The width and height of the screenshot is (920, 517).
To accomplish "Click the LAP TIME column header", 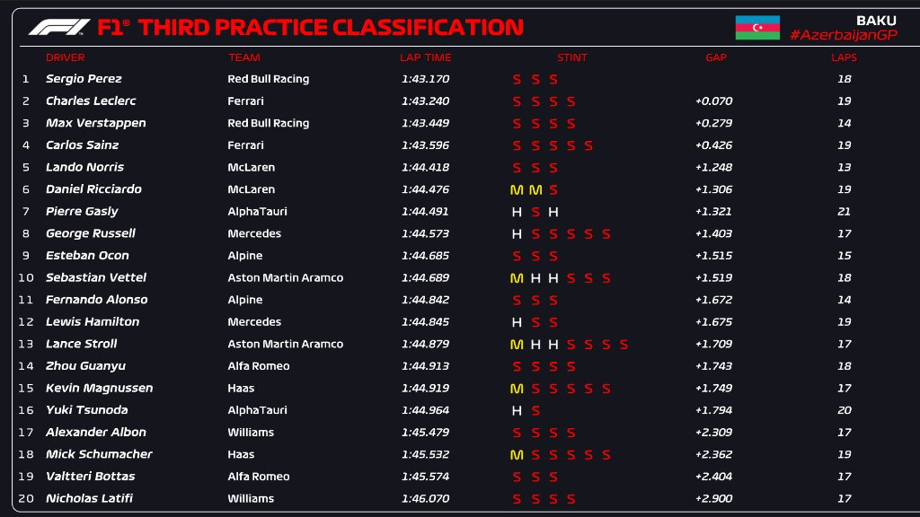I will [x=426, y=57].
